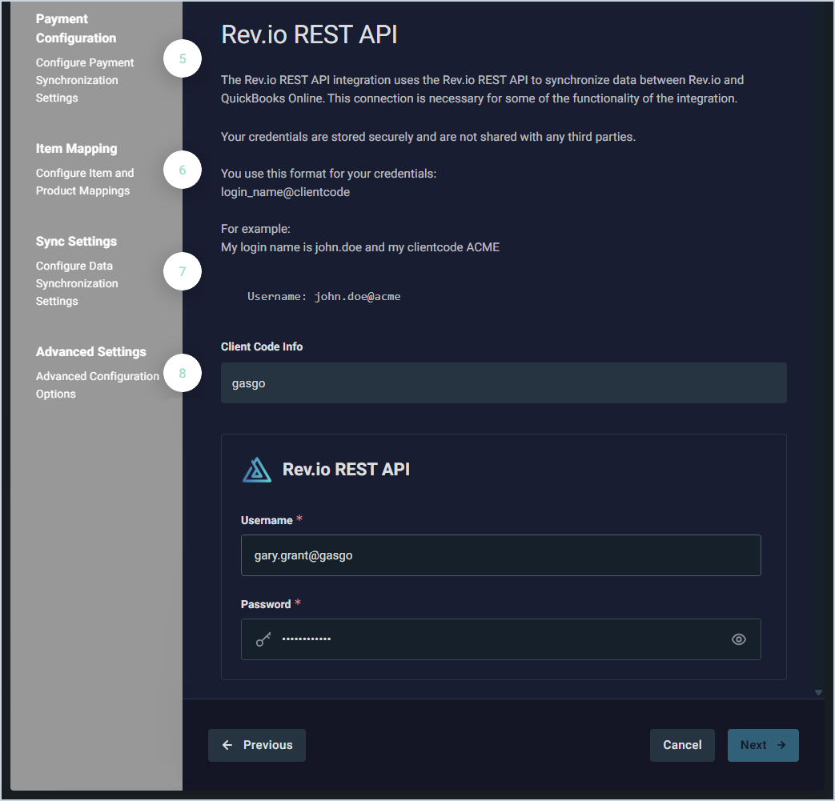Viewport: 835px width, 801px height.
Task: Cancel the setup wizard
Action: point(682,745)
